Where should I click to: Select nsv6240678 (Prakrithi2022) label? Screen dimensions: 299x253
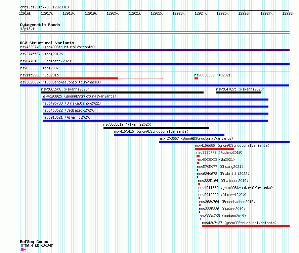point(223,174)
